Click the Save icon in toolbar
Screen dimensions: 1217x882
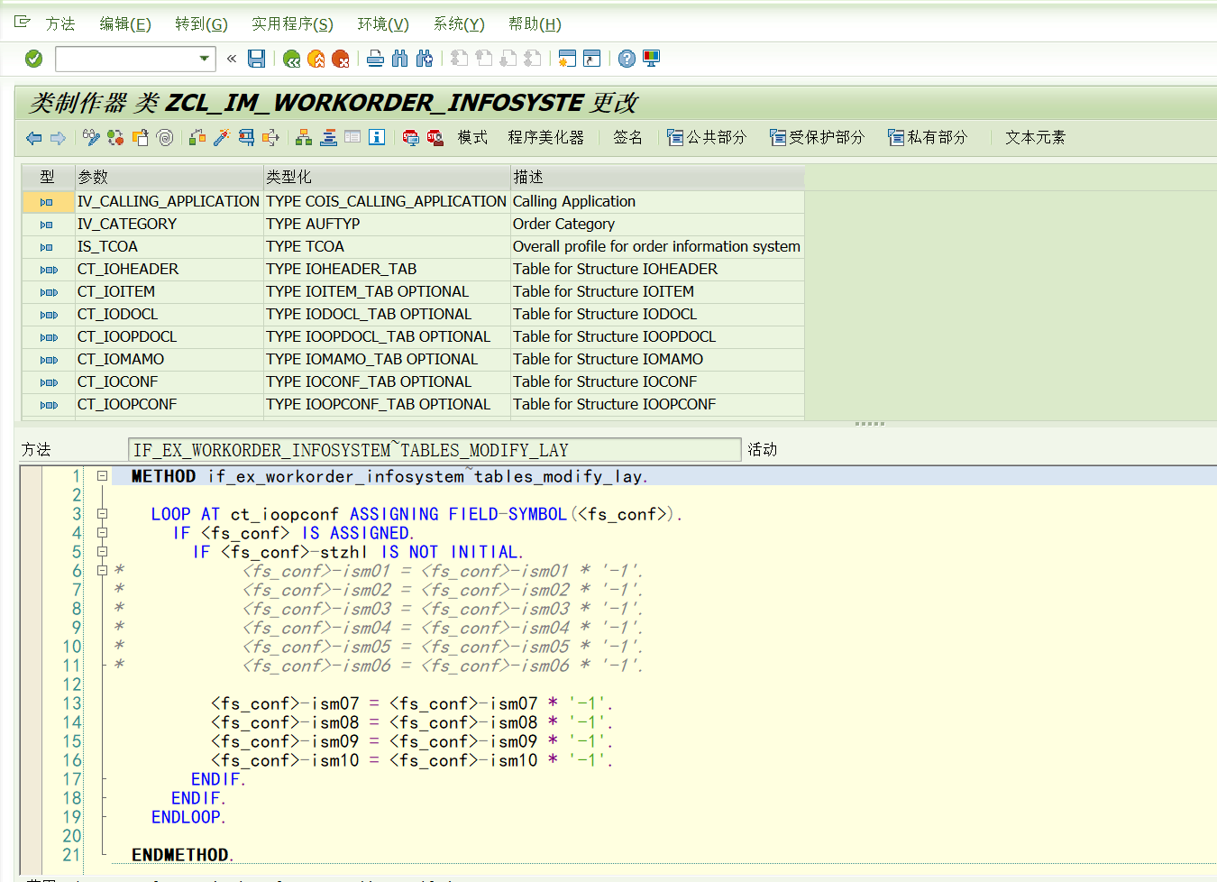257,59
